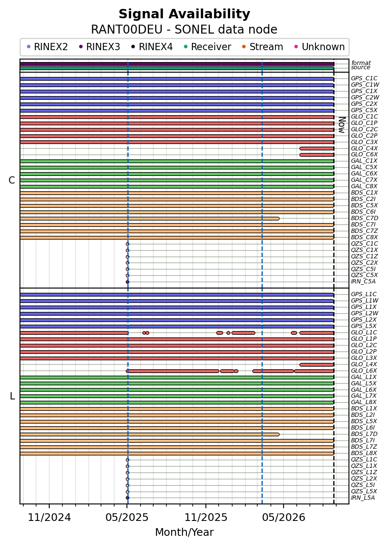The width and height of the screenshot is (388, 546).
Task: Select the source row label
Action: tap(360, 68)
